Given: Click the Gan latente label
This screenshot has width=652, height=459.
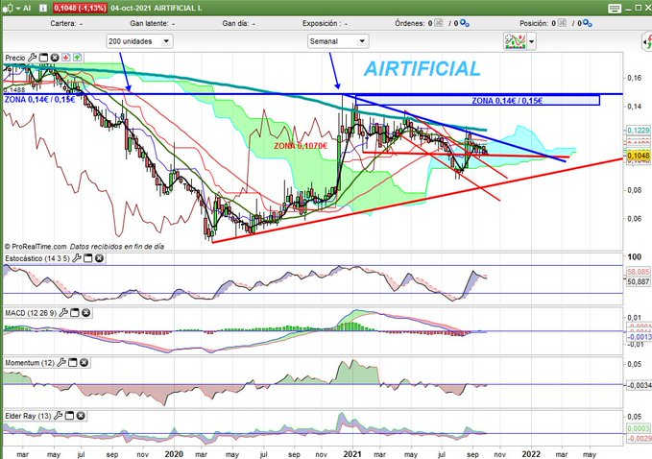Looking at the screenshot, I should [149, 24].
